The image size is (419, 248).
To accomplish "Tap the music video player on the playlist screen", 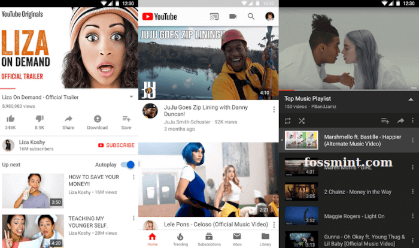I will click(x=349, y=49).
